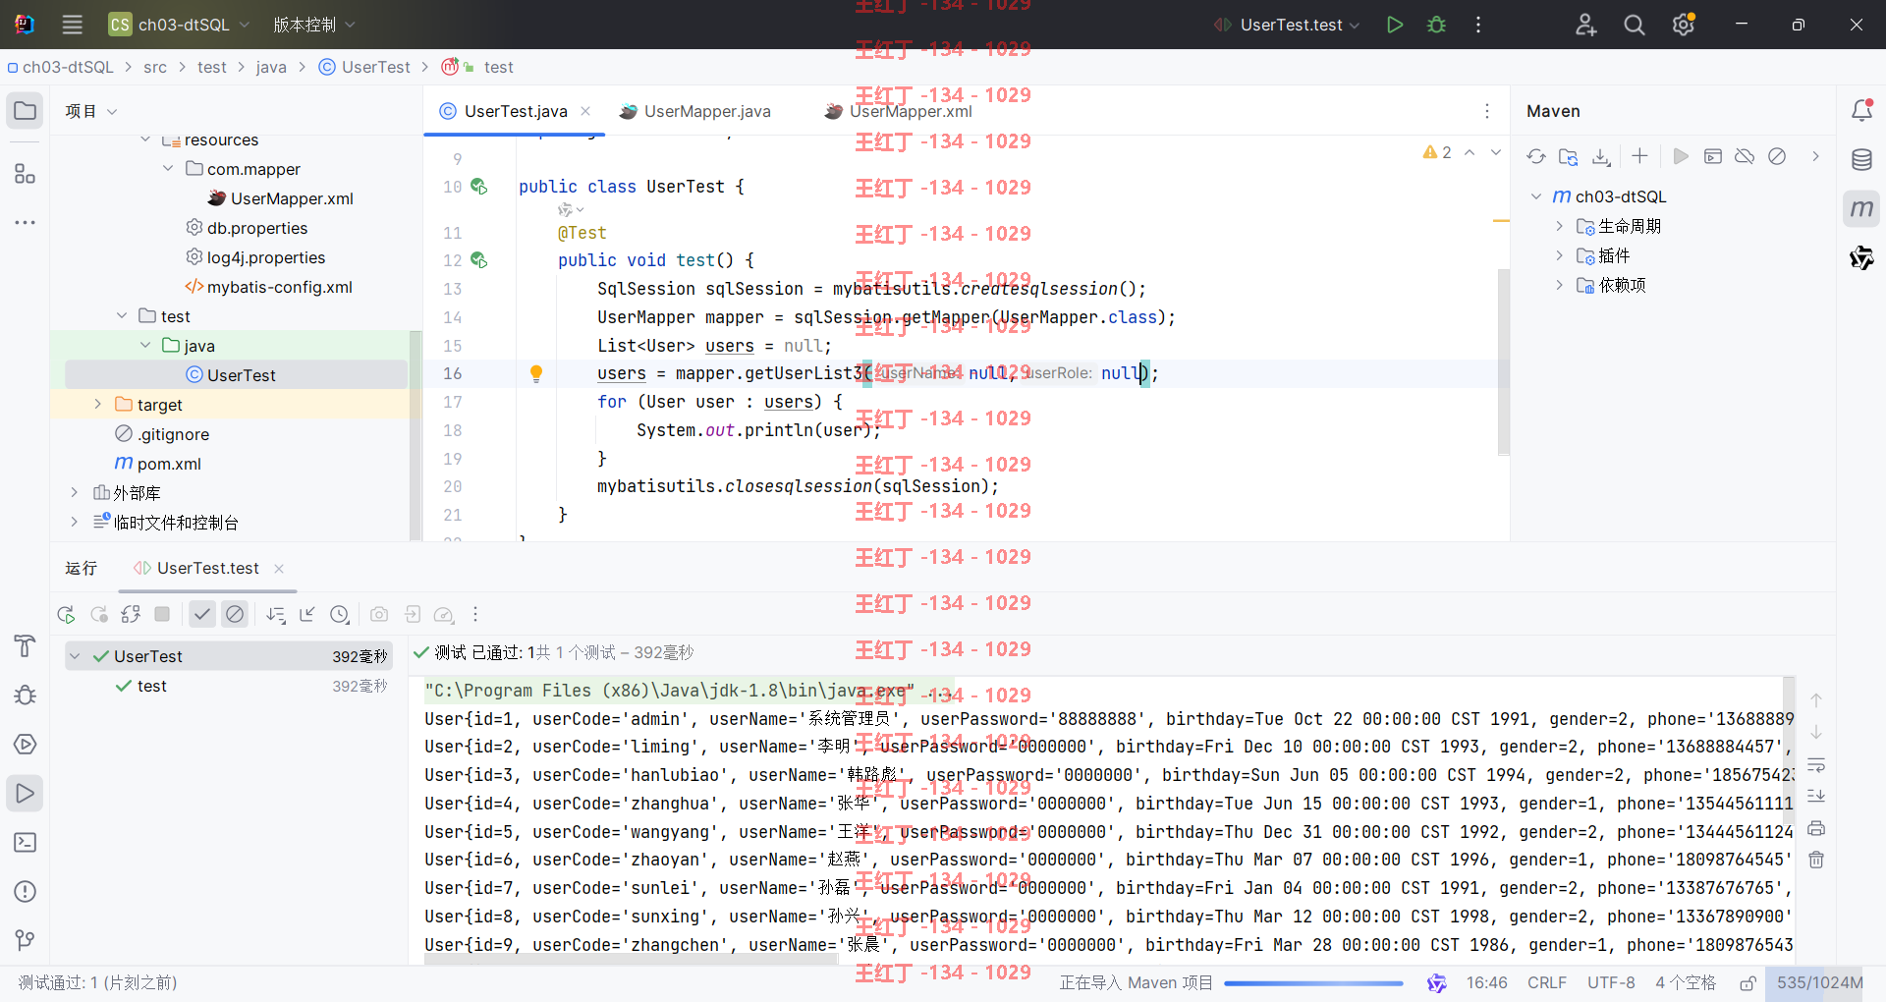Viewport: 1886px width, 1002px height.
Task: Switch to the UserMapper.java tab
Action: click(694, 111)
